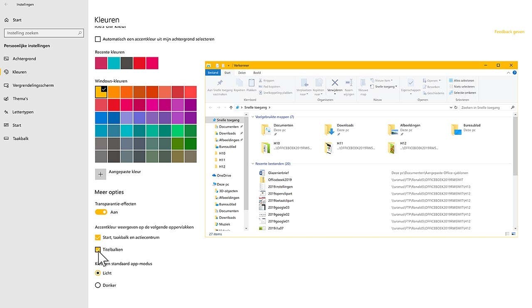The width and height of the screenshot is (532, 308).
Task: Open Lettertypen settings in the sidebar
Action: click(20, 112)
